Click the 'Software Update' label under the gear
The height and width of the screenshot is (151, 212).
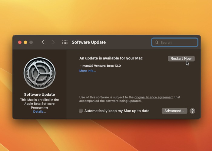(x=39, y=94)
